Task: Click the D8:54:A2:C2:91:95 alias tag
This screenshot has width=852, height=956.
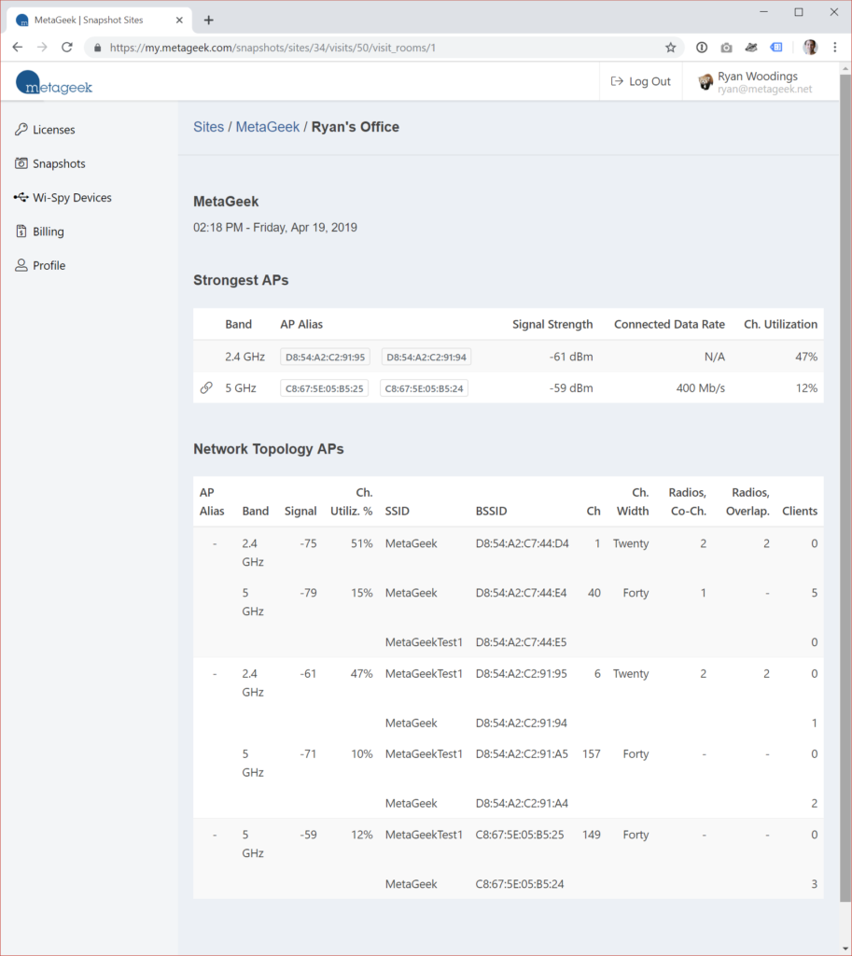Action: point(325,357)
